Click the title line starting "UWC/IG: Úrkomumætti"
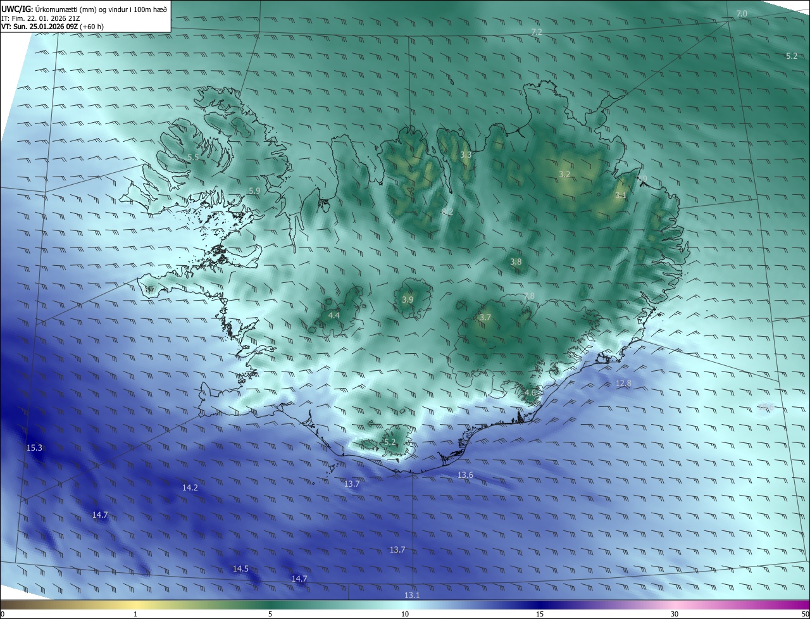 (84, 8)
